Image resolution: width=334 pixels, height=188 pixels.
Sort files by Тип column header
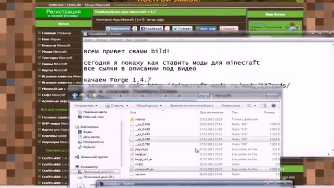[x=234, y=112]
